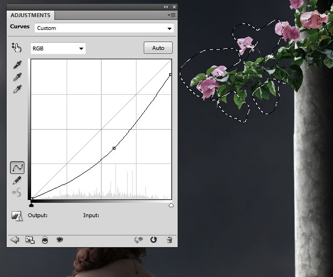Image resolution: width=333 pixels, height=277 pixels.
Task: Clip adjustment to layer icon
Action: tap(45, 240)
